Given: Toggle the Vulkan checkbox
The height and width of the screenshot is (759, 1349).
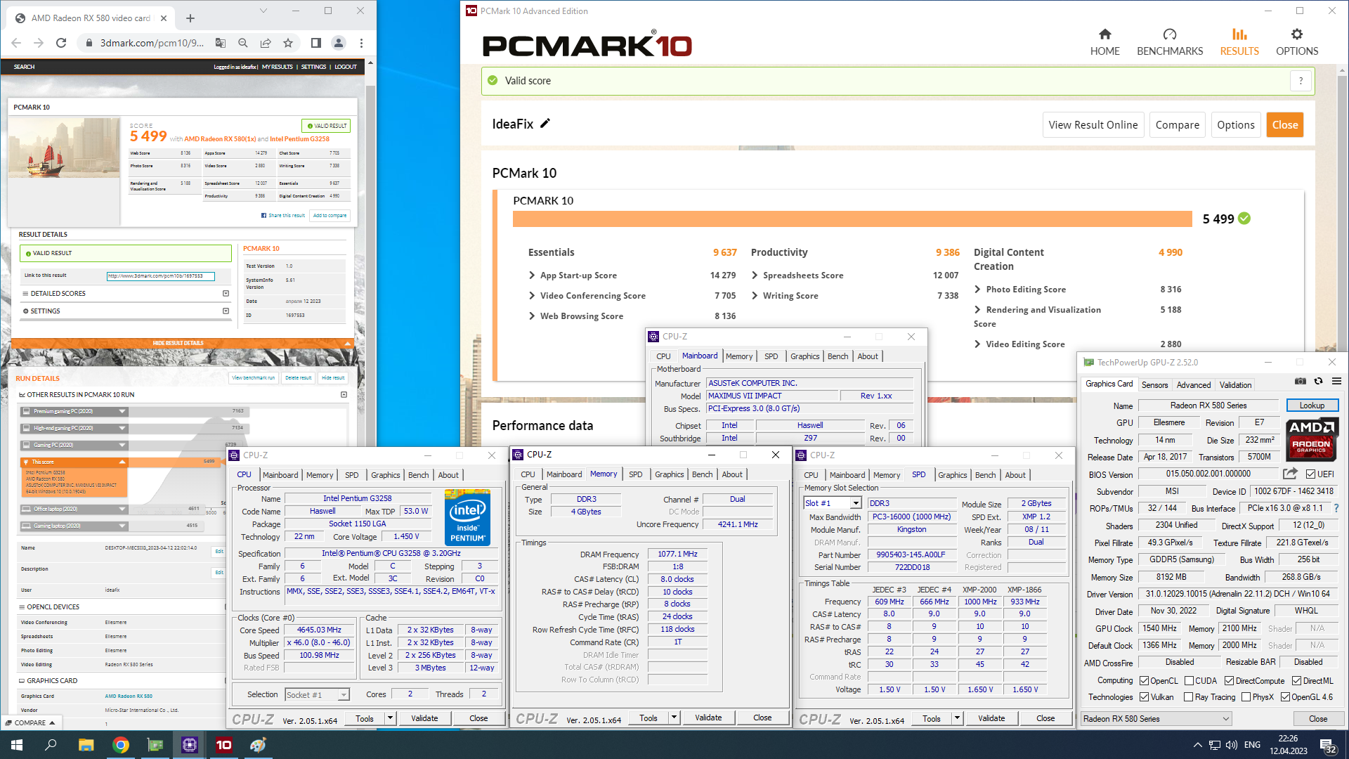Looking at the screenshot, I should 1144,697.
